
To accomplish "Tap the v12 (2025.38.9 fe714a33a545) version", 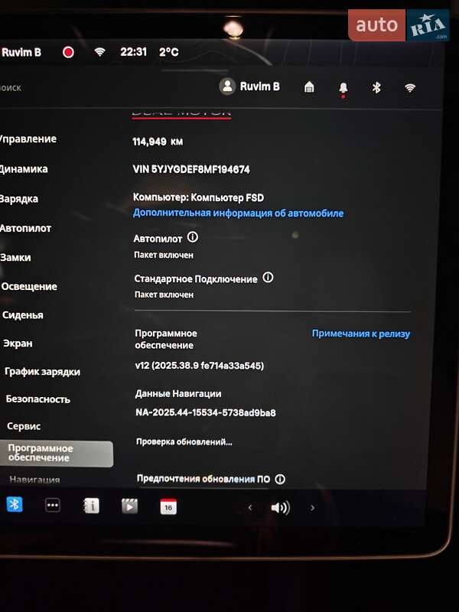I will 200,366.
